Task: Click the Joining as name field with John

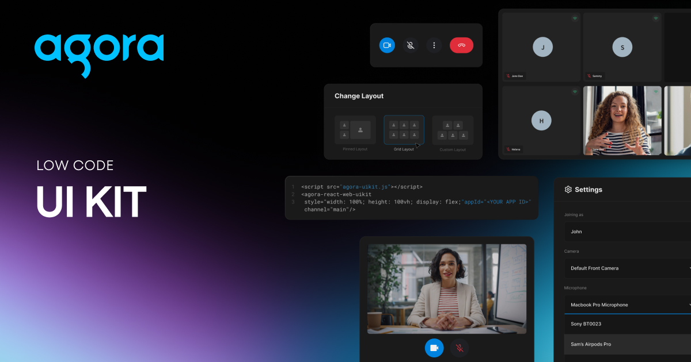Action: tap(628, 232)
